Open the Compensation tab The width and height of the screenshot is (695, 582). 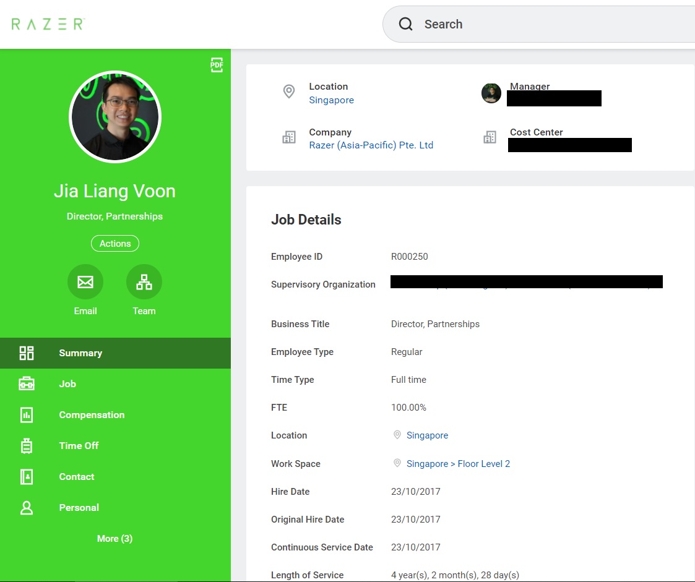coord(115,415)
